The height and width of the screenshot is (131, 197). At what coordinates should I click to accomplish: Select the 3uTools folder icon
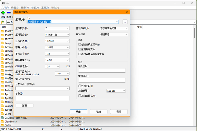pyautogui.click(x=3, y=47)
